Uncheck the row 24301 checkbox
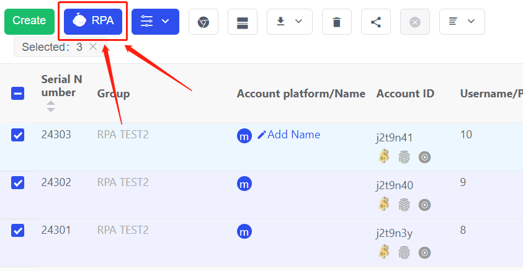 point(17,230)
